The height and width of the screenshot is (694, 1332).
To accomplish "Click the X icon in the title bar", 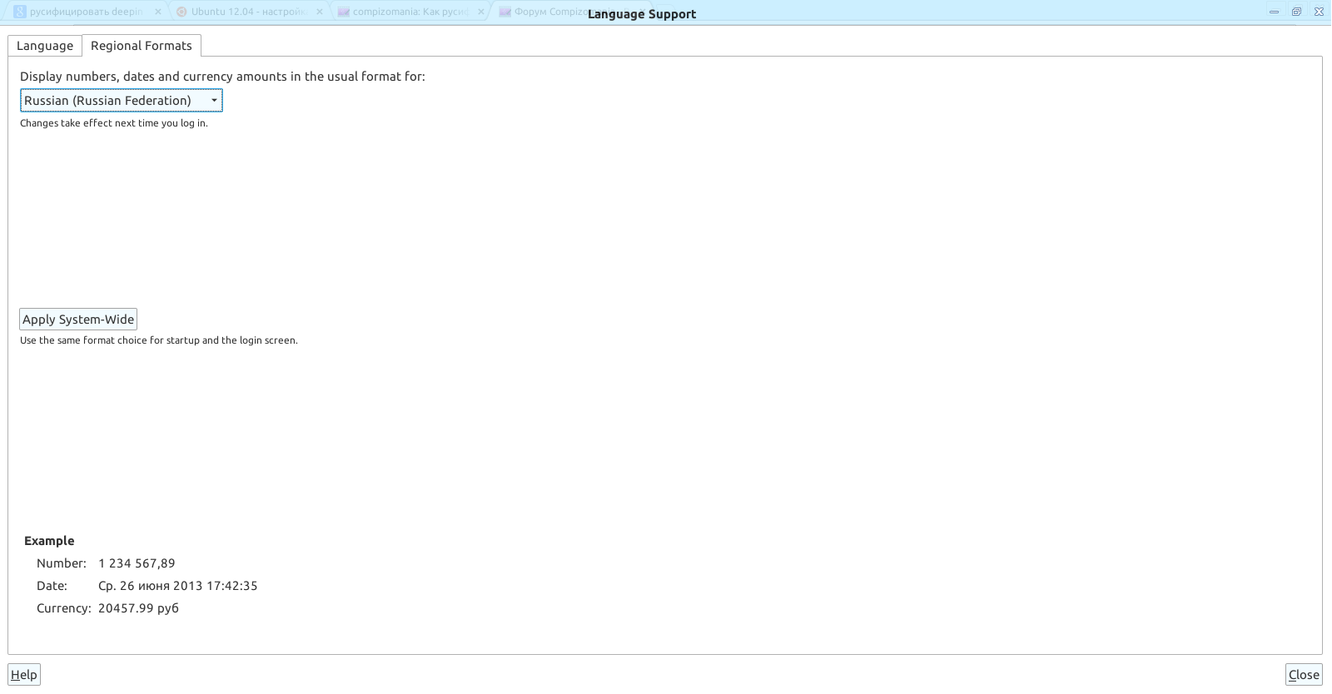I will [1318, 12].
